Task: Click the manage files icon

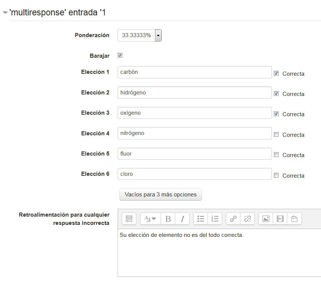Action: [x=294, y=219]
